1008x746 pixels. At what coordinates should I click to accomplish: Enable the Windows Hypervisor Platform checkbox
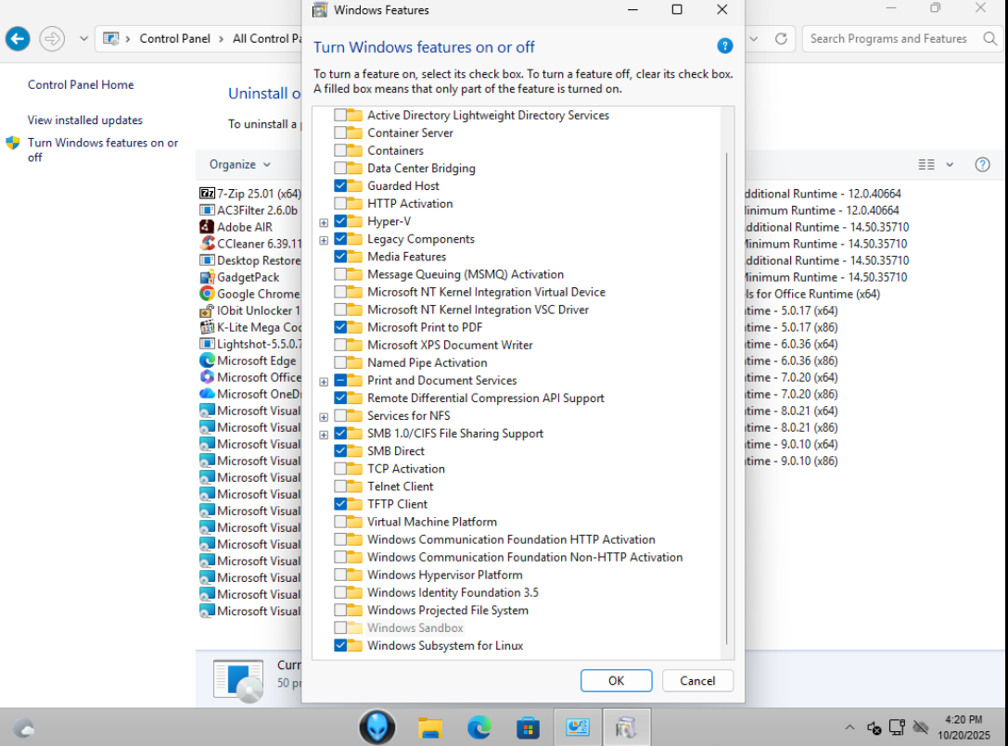coord(340,575)
